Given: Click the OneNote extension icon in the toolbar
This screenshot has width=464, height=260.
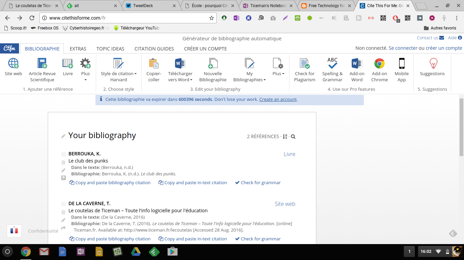Looking at the screenshot, I should pos(236,18).
